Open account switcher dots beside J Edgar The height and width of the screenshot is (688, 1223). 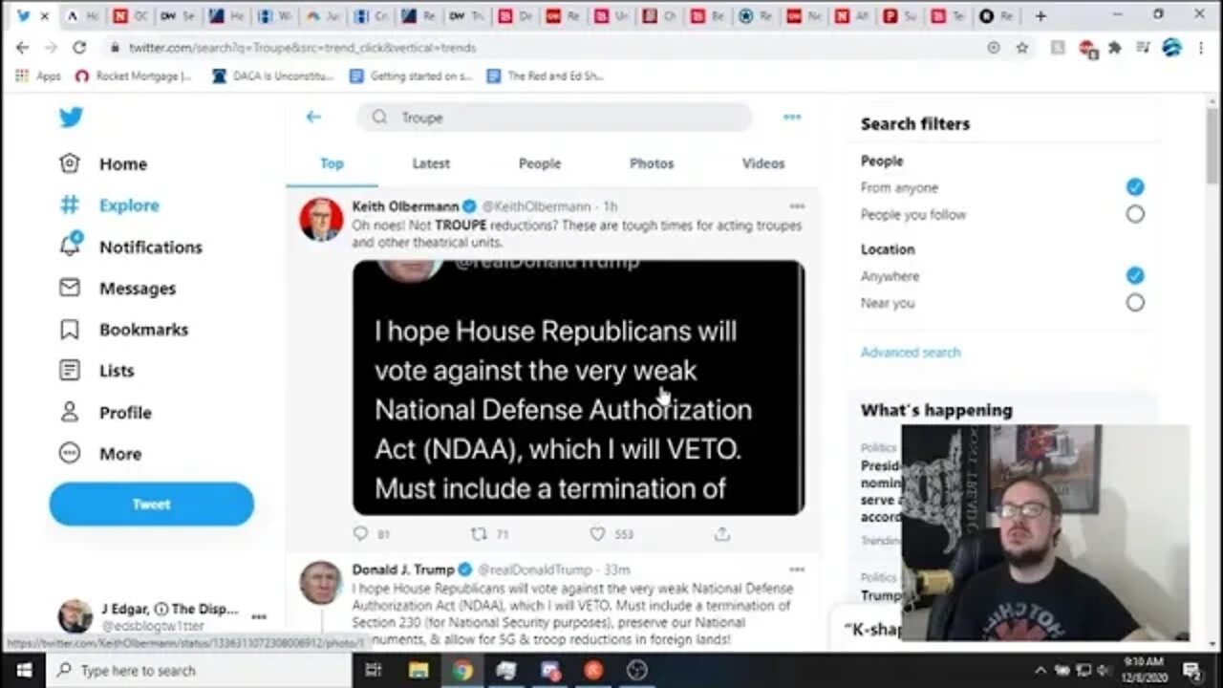pyautogui.click(x=259, y=617)
